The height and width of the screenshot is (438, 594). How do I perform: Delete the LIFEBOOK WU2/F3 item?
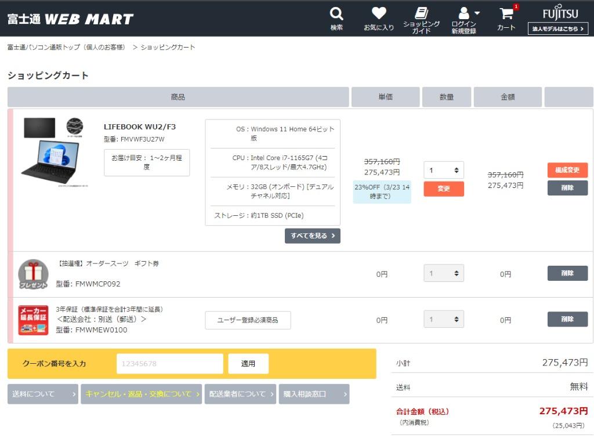point(567,188)
